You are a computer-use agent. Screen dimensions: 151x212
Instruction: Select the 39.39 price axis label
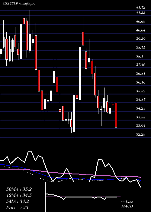pos(141,39)
